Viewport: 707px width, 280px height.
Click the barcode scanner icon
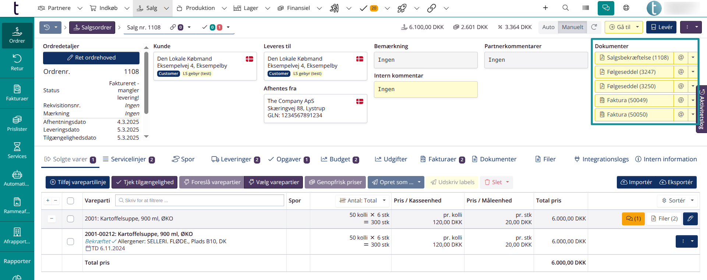click(586, 8)
